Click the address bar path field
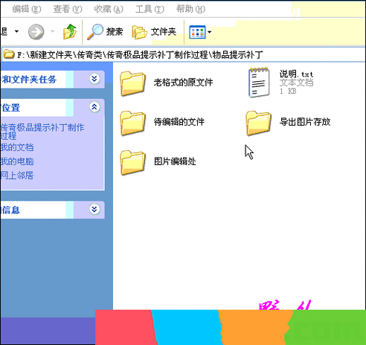This screenshot has width=366, height=345. coord(184,54)
